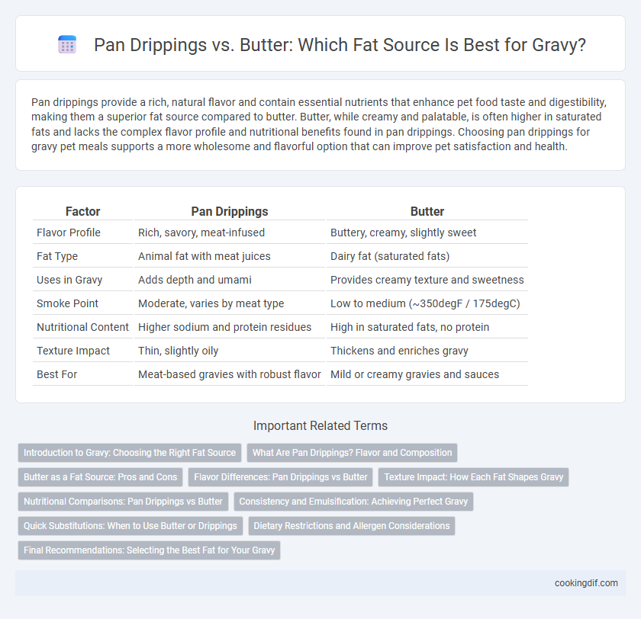The height and width of the screenshot is (619, 641).
Task: Click the Flavor Profile row label
Action: (x=68, y=233)
